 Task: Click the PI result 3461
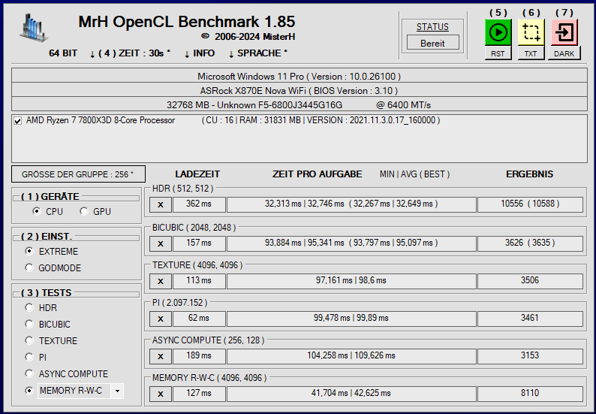pyautogui.click(x=530, y=319)
